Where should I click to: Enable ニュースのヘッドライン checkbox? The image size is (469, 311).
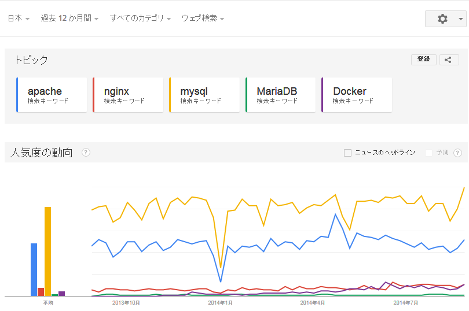pos(347,153)
